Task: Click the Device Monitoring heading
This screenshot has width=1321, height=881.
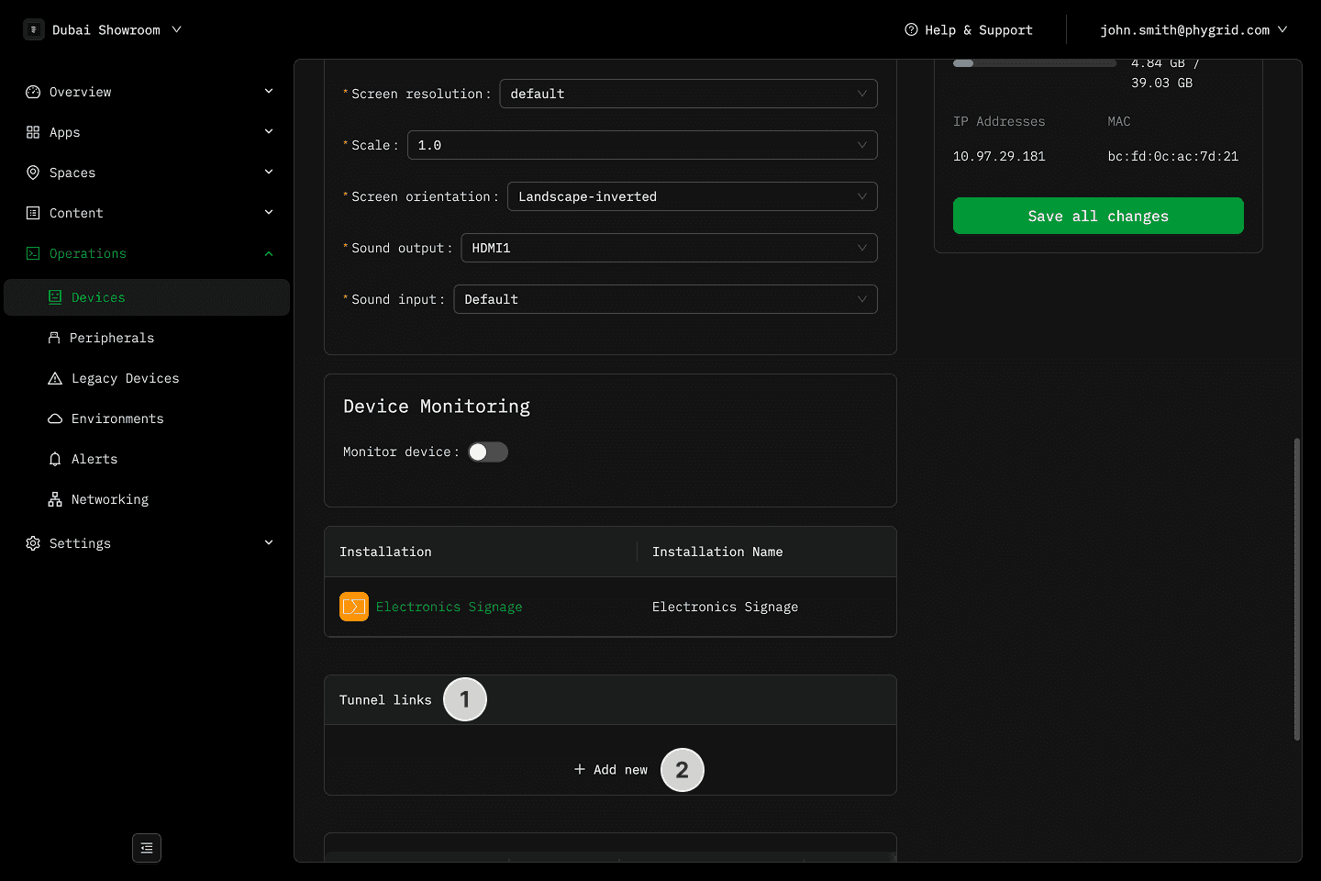Action: coord(437,406)
